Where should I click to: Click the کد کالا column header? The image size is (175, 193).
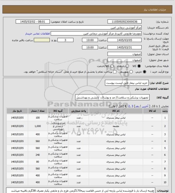click(x=152, y=111)
